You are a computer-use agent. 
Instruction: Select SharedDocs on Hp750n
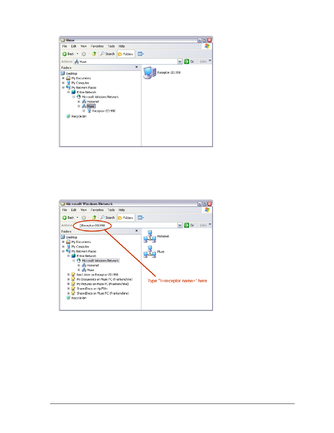92,289
